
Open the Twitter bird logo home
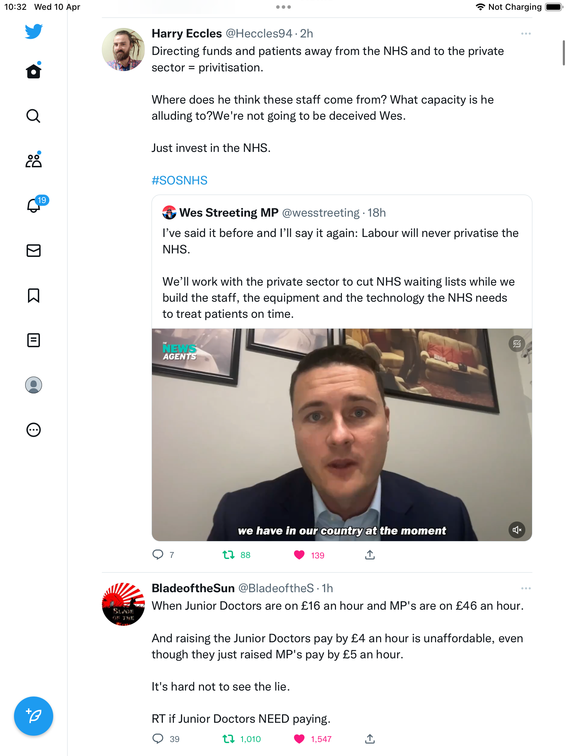[34, 31]
